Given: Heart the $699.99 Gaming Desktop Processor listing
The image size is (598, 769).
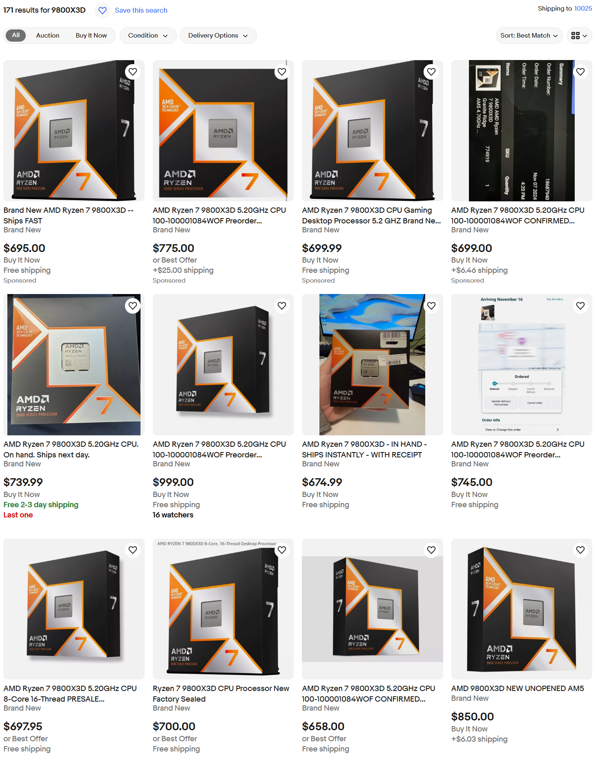Looking at the screenshot, I should [431, 72].
